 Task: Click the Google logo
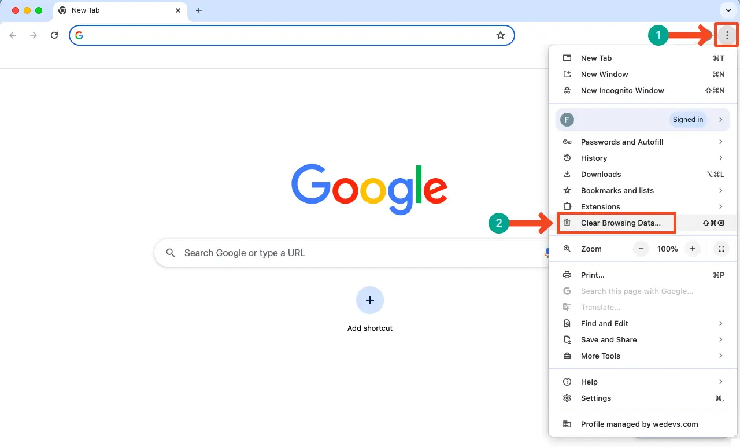(x=369, y=189)
